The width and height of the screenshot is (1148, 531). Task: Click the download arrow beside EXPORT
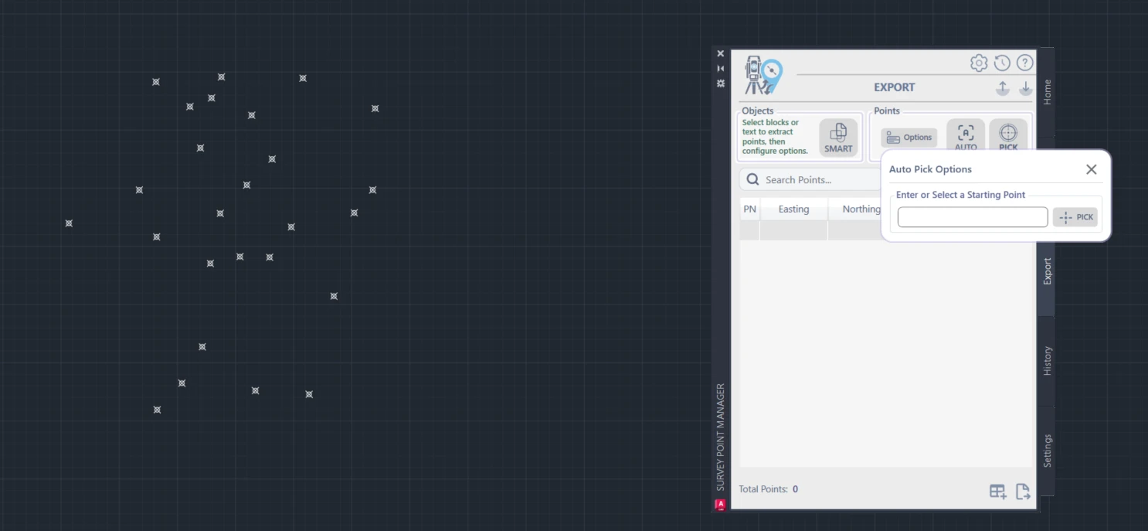(x=1026, y=88)
